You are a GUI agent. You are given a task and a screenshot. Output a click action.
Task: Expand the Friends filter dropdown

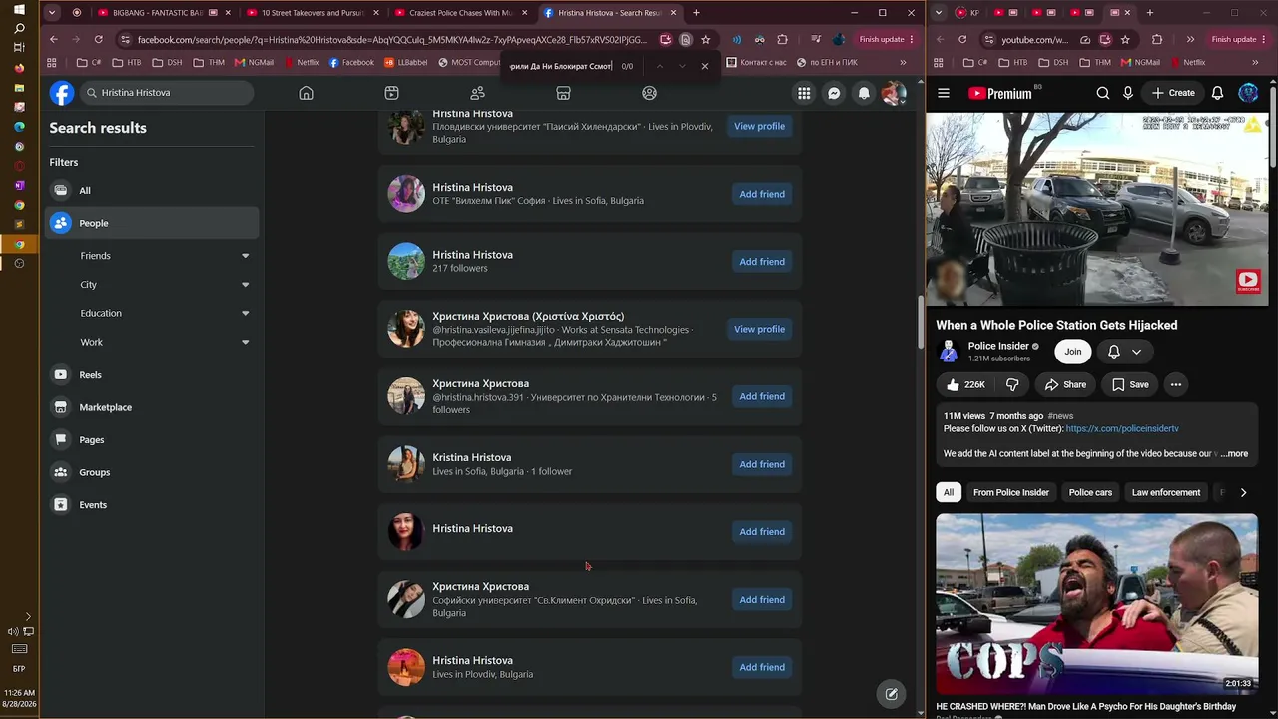pyautogui.click(x=245, y=256)
